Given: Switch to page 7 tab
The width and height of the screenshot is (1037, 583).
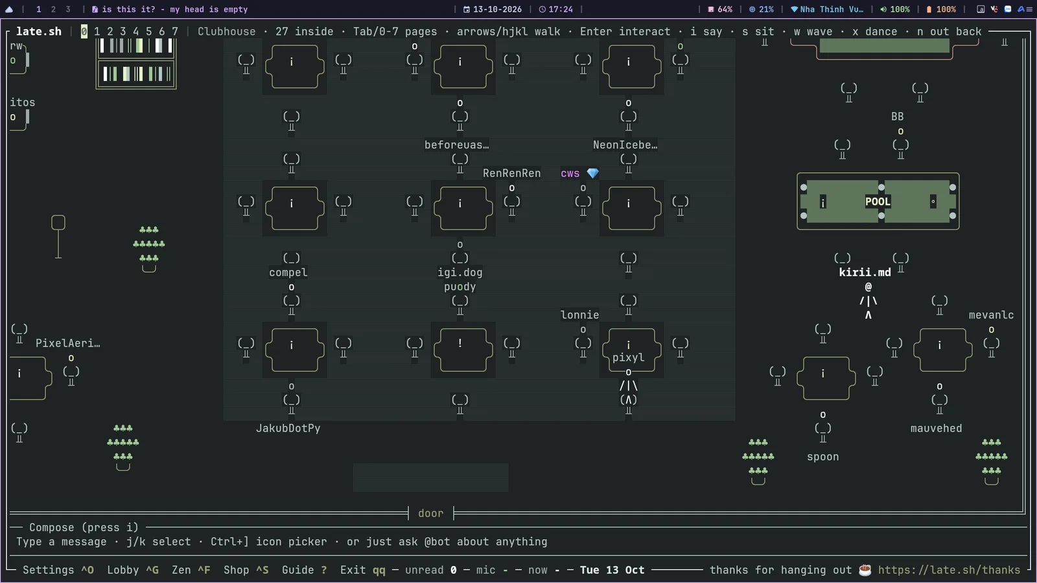Looking at the screenshot, I should click(x=175, y=31).
